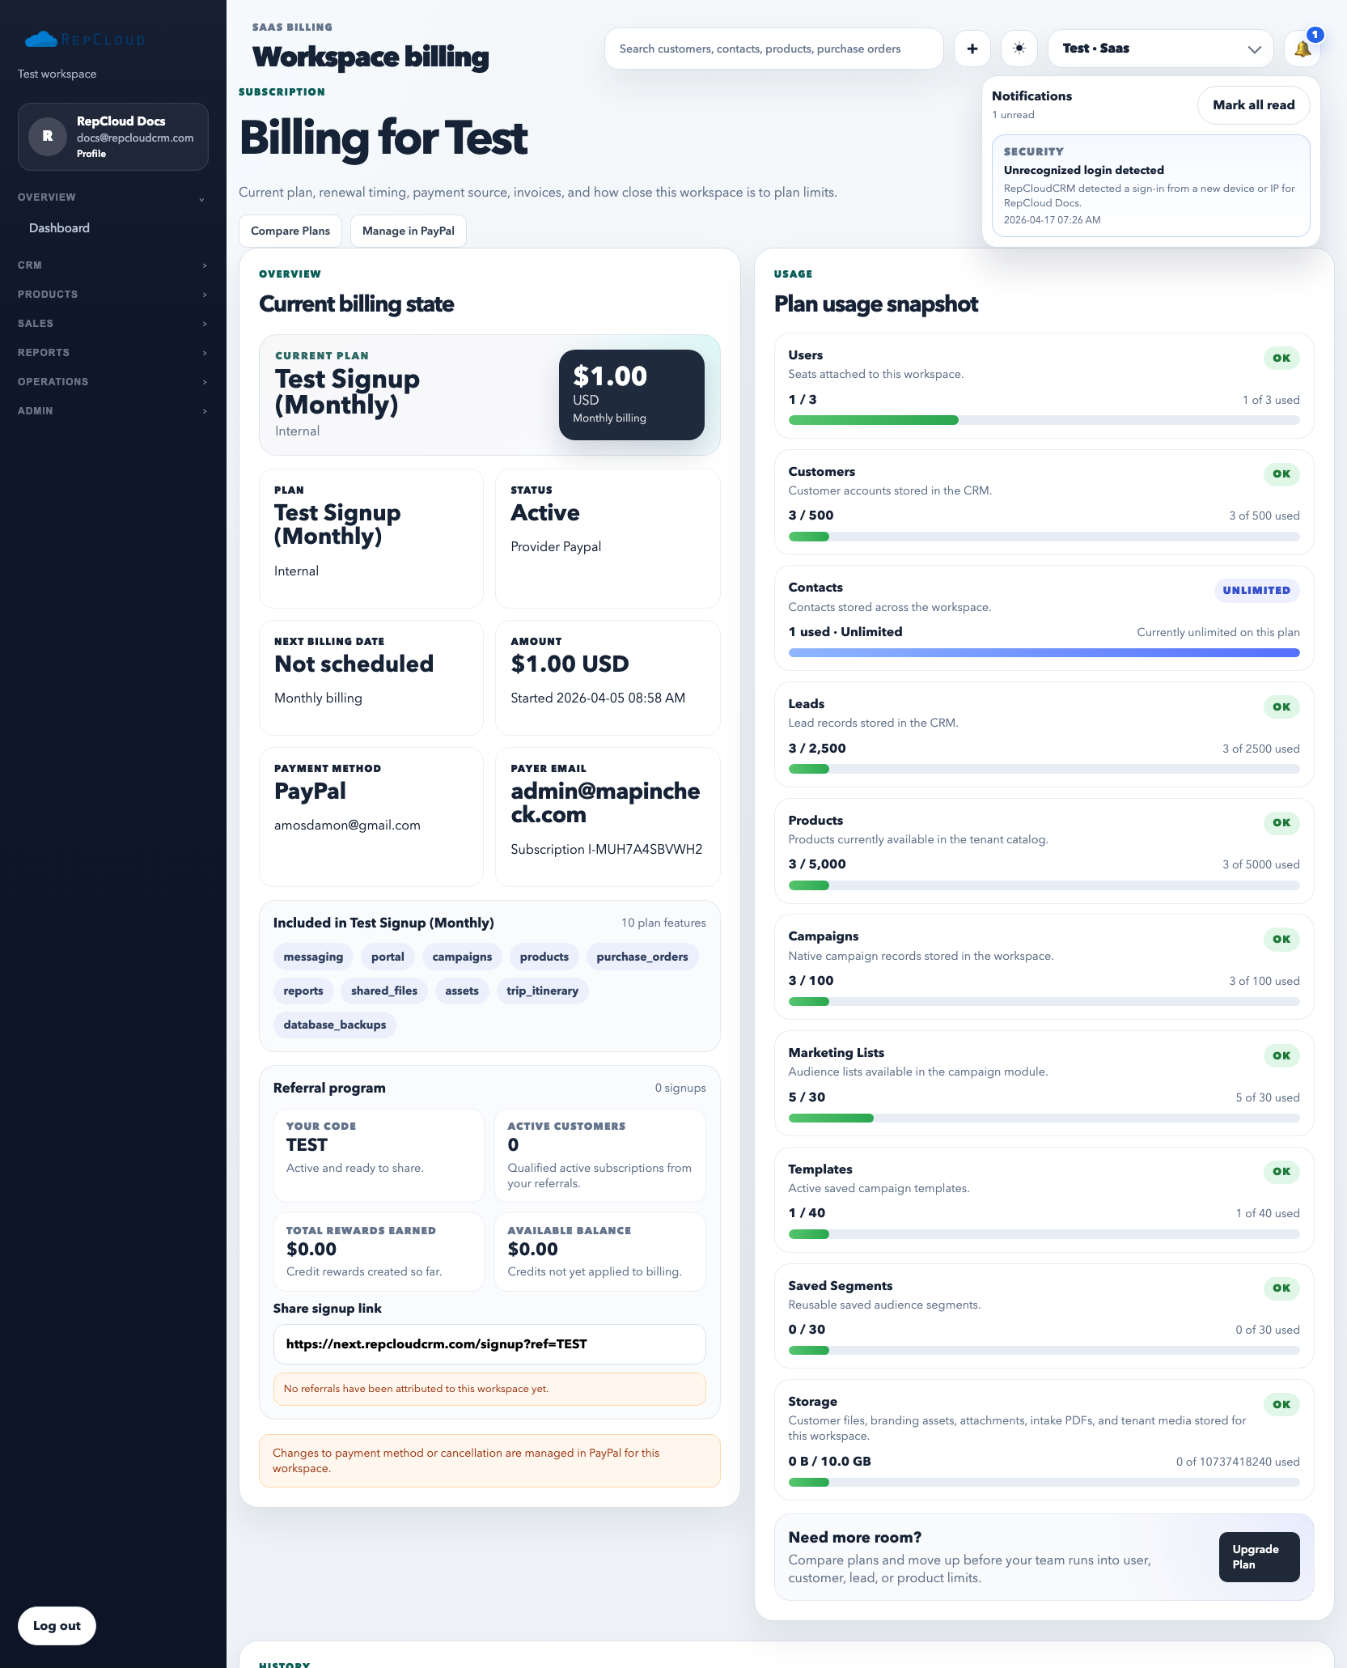This screenshot has height=1668, width=1347.
Task: Expand the Reports sidebar section
Action: click(x=112, y=353)
